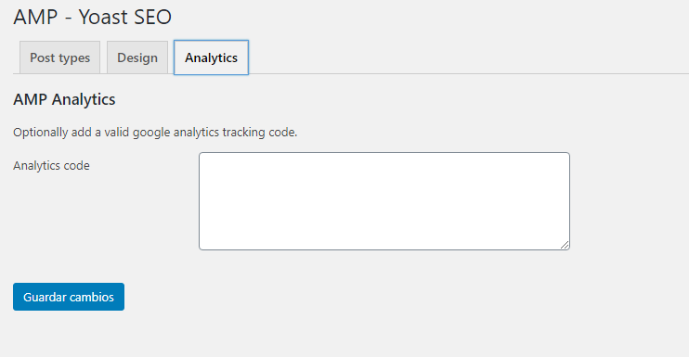Click the google analytics tracking code description
The image size is (689, 357).
pos(155,133)
